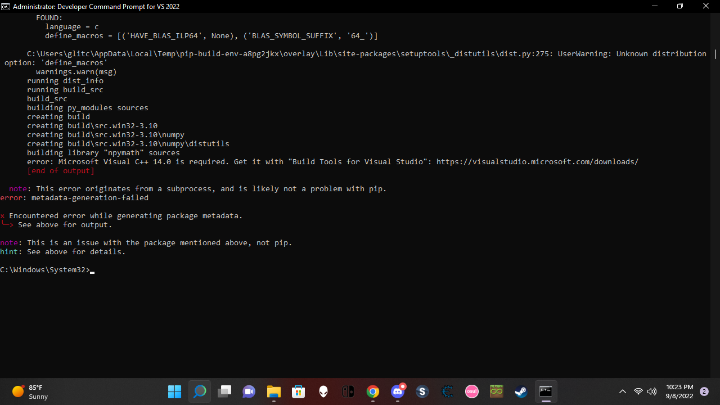Click the 'hint: See above for details.' line
This screenshot has width=720, height=405.
tap(63, 252)
